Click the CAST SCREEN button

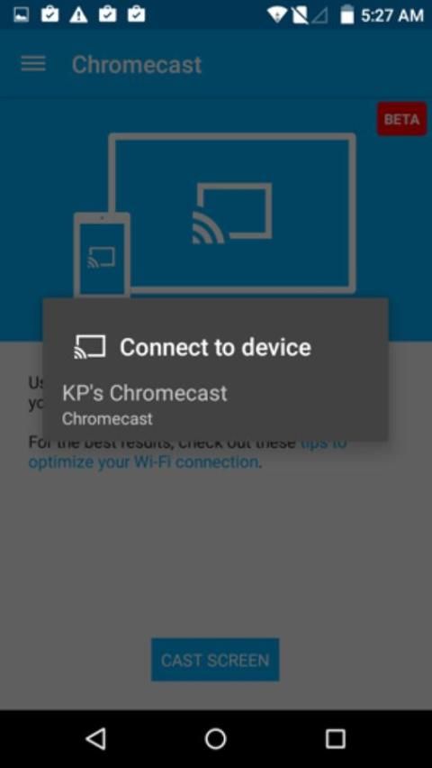pos(215,660)
